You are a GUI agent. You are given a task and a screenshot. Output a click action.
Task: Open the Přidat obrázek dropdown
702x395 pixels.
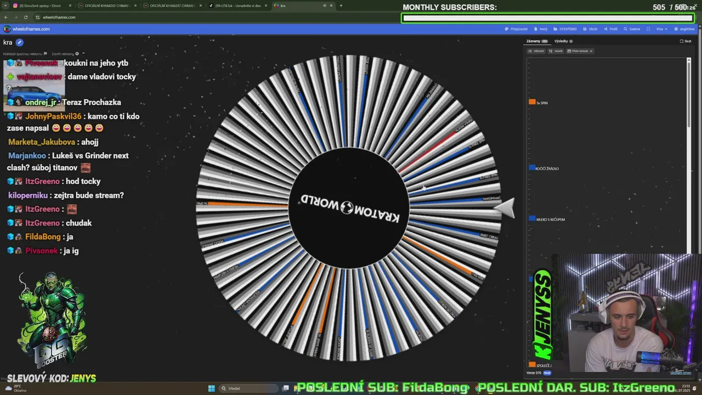tap(580, 51)
